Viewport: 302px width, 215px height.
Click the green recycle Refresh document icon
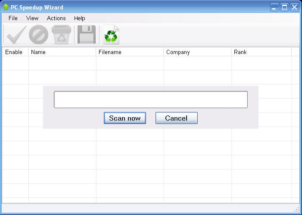point(111,35)
